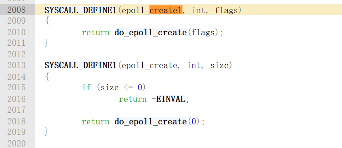The height and width of the screenshot is (148, 342).
Task: Click closing brace on line 2019
Action: (x=46, y=132)
